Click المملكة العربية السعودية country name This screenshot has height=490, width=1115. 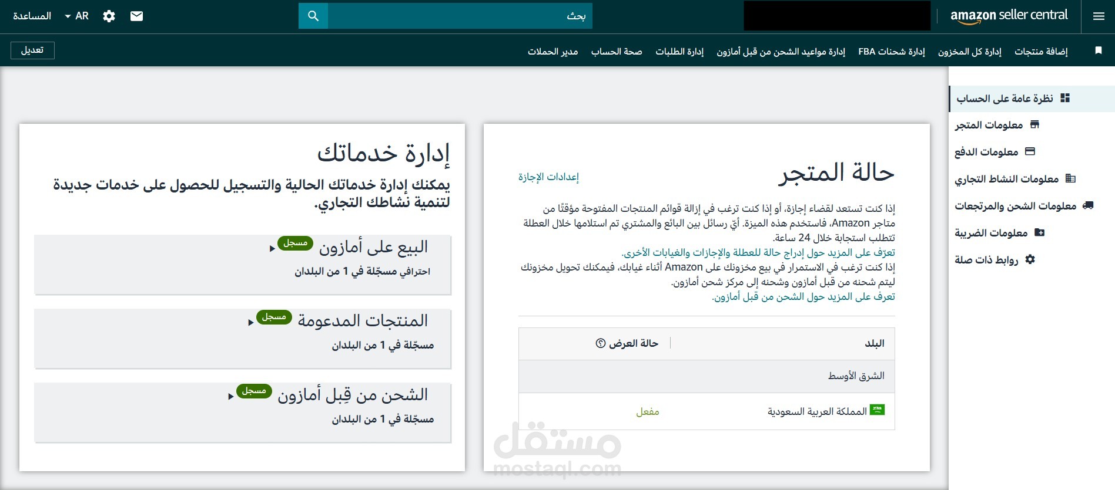[817, 412]
